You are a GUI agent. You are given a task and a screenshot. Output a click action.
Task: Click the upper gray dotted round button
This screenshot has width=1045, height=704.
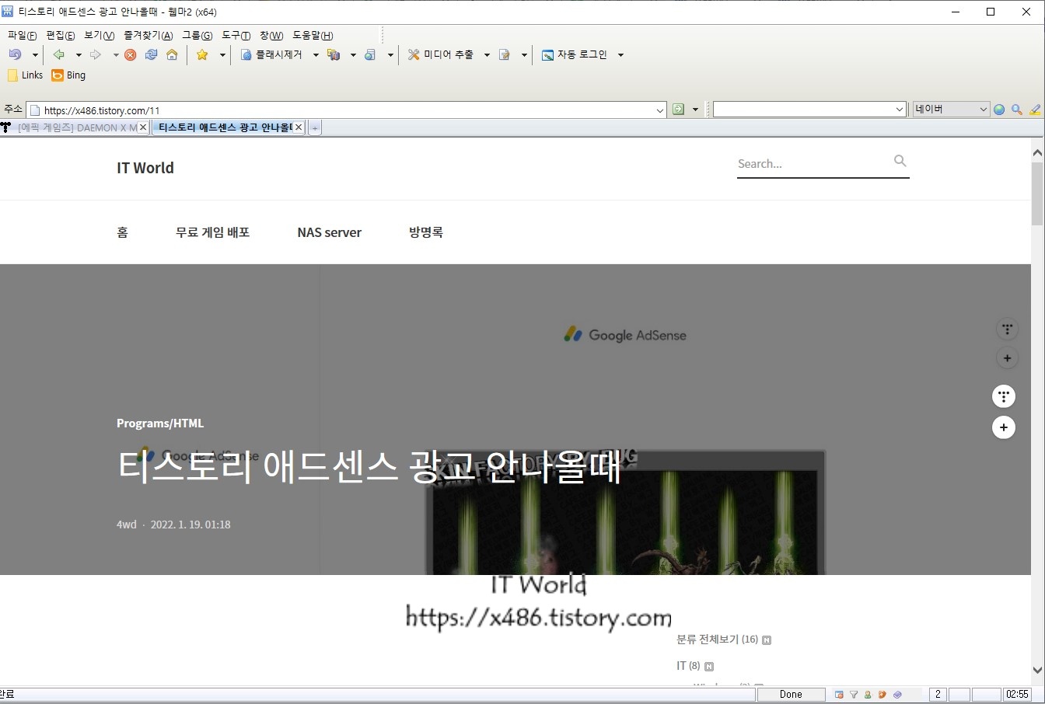pos(1007,329)
